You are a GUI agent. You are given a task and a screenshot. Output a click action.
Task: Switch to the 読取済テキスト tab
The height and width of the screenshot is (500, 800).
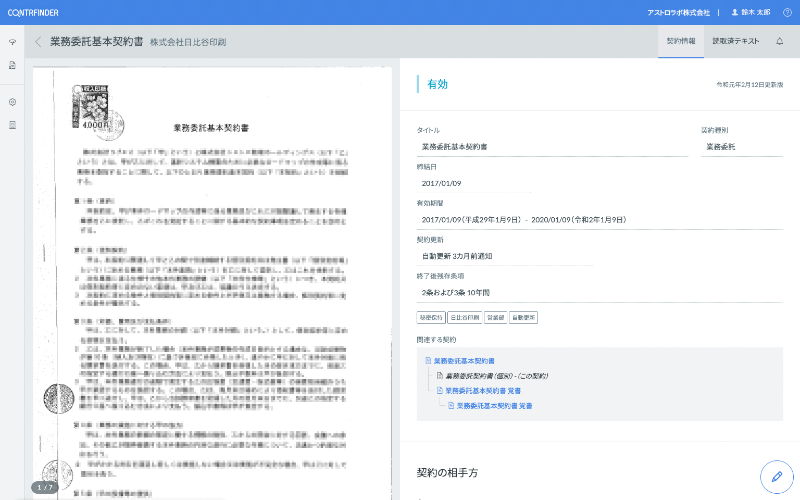tap(735, 41)
